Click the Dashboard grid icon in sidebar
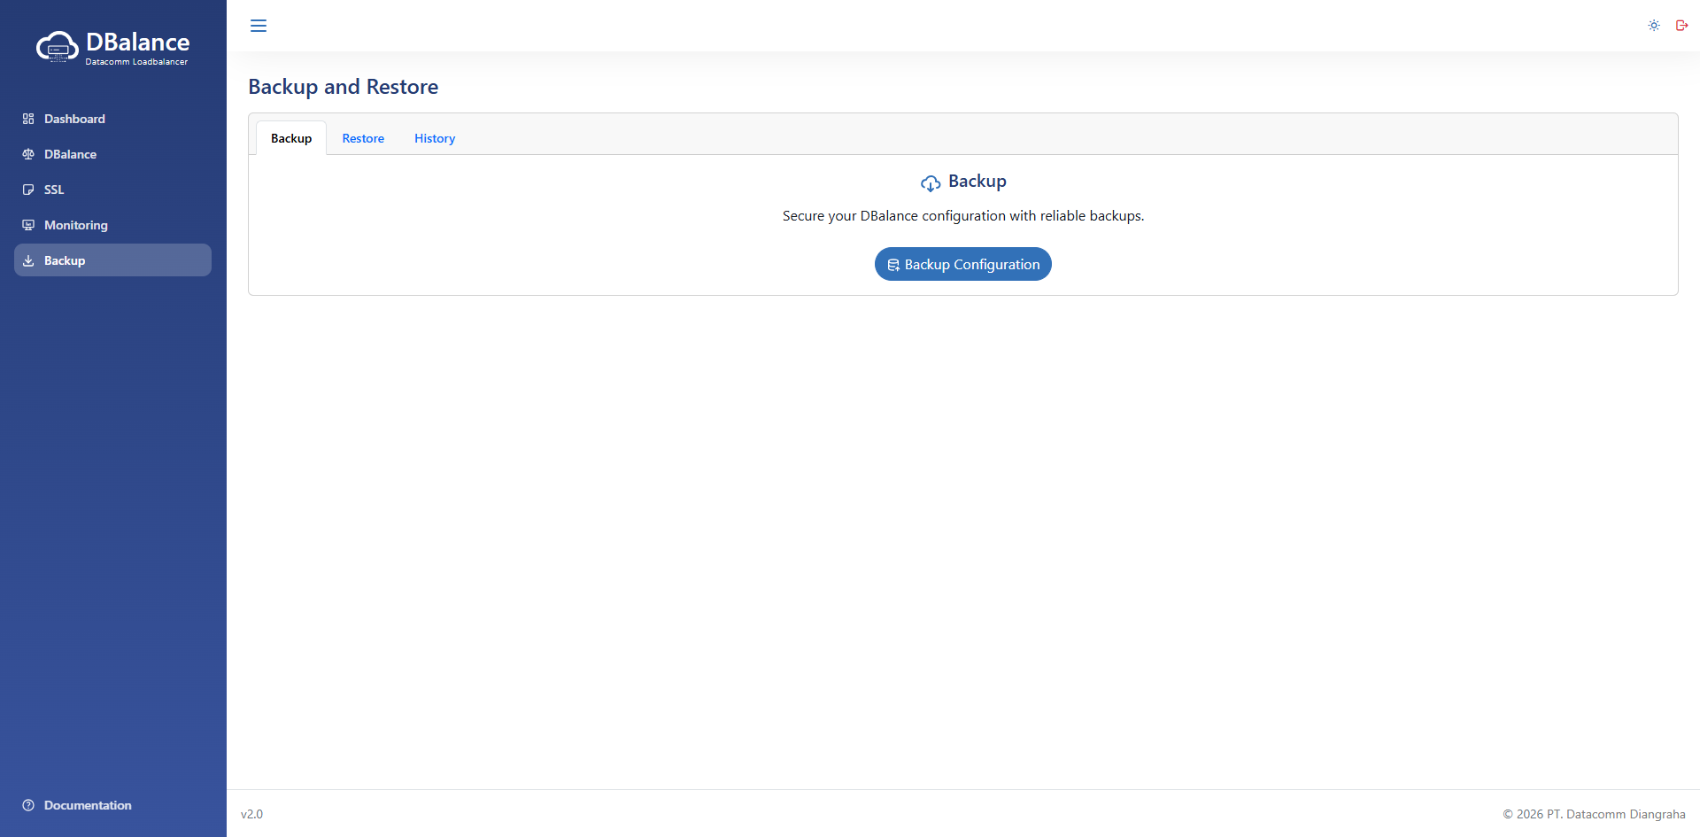This screenshot has width=1700, height=837. coord(28,119)
